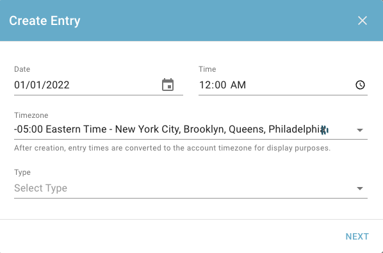Screen dimensions: 383x253
Task: Click the Create Entry dialog title
Action: click(45, 20)
